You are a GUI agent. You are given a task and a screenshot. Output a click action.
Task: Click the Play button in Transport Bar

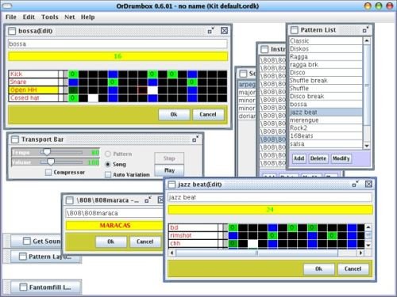point(169,170)
